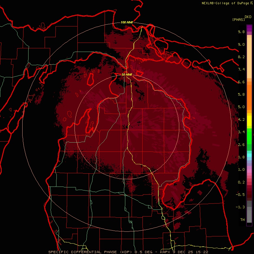Viewport: 254px width, 254px height.
Task: Click the TH label on color scale
Action: 242,220
